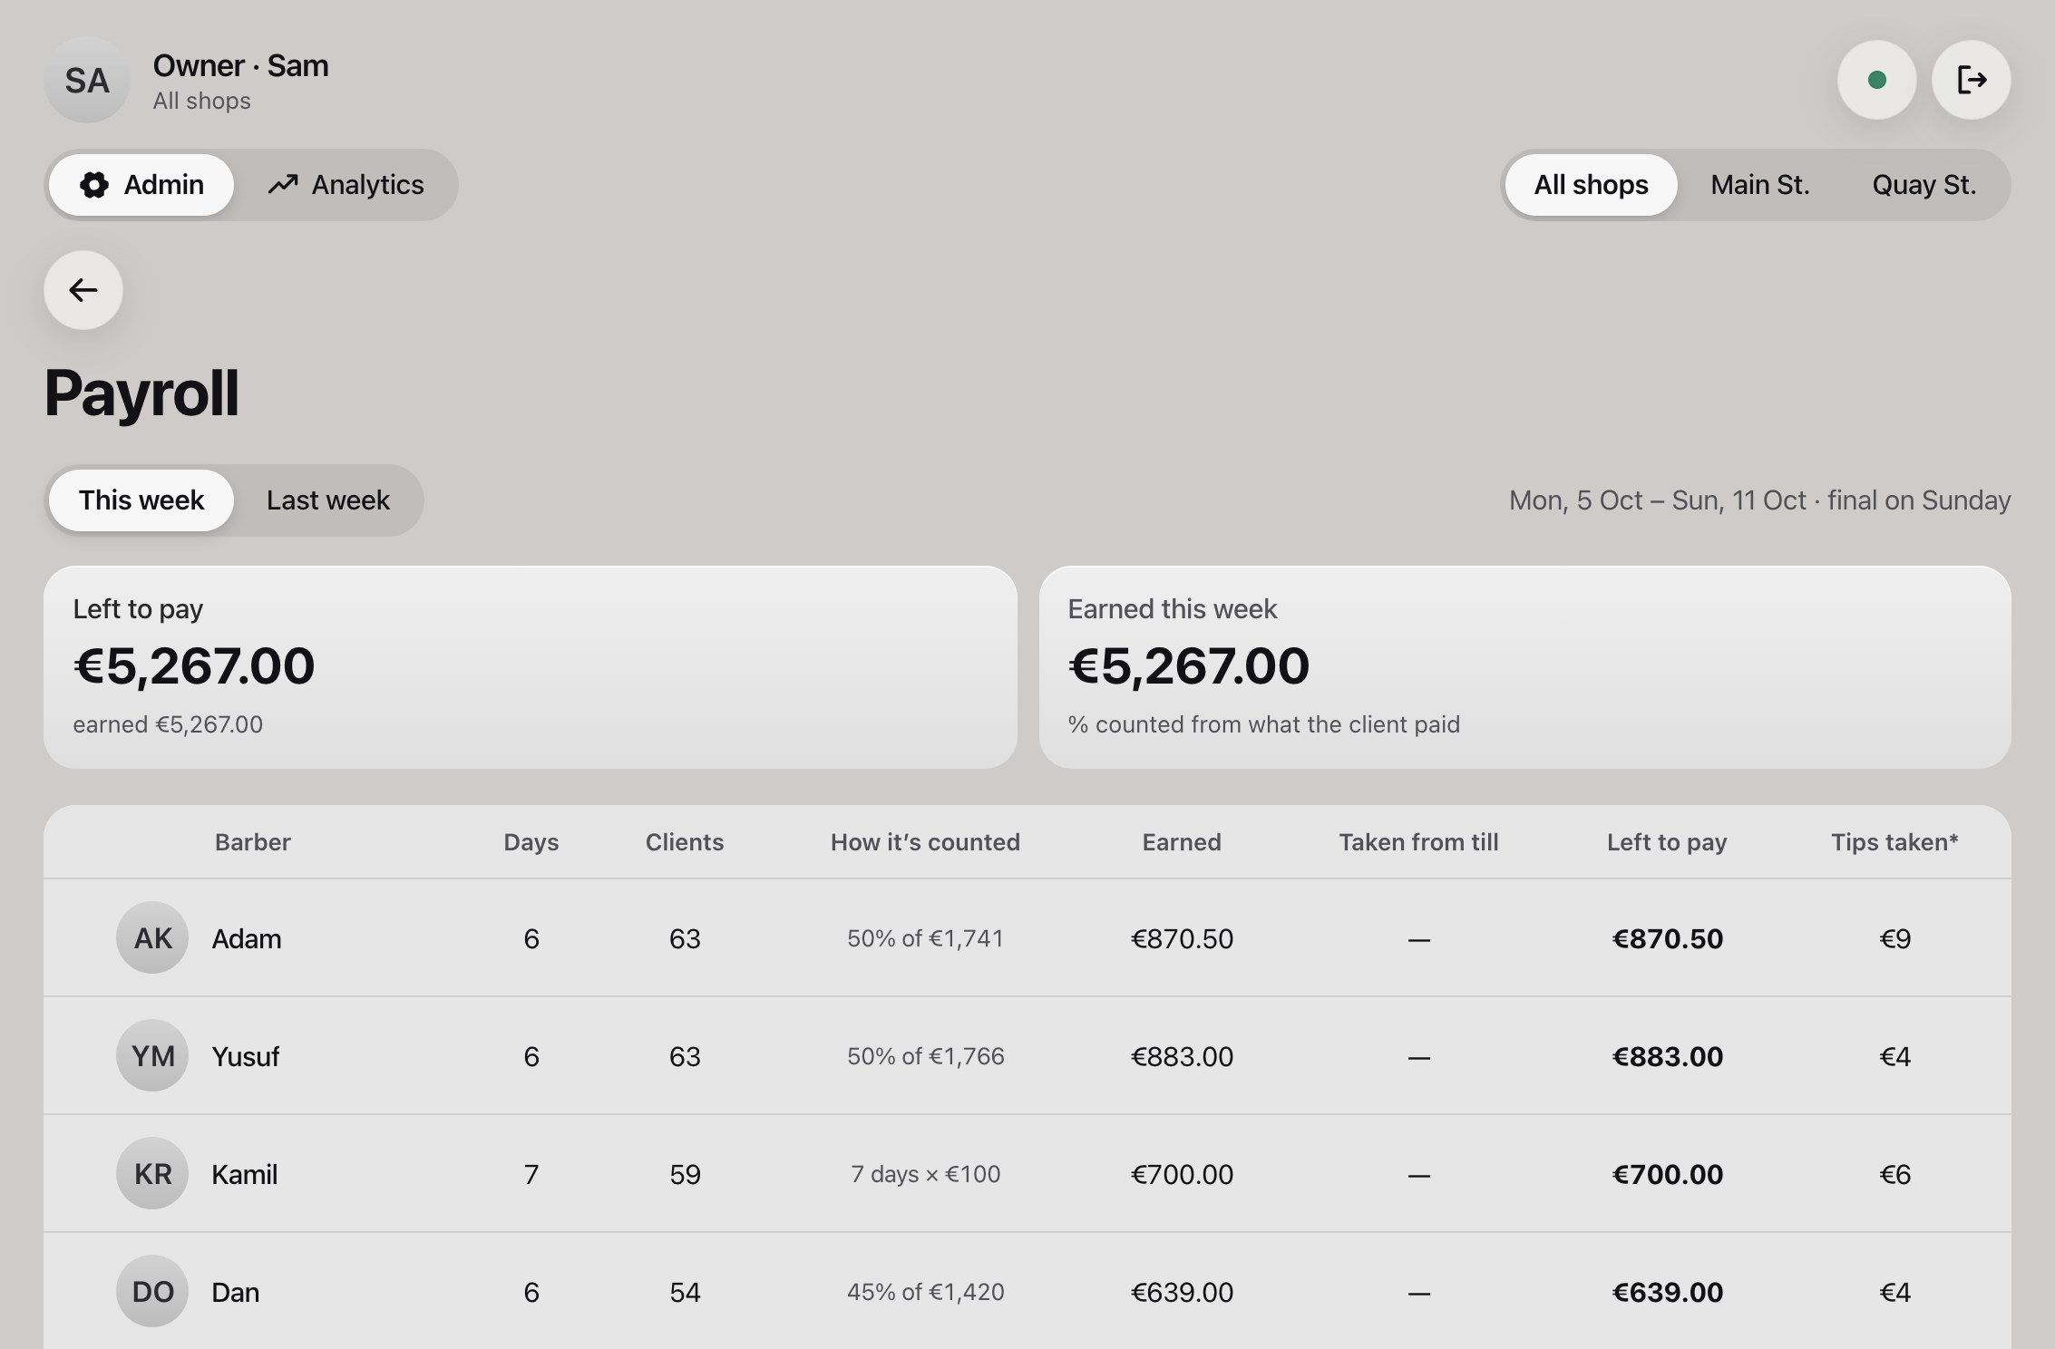
Task: Open the Left to pay summary card
Action: coord(531,667)
